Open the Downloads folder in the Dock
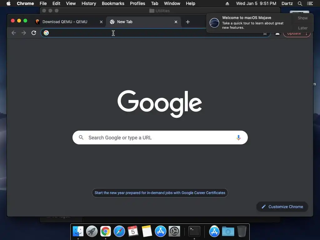The width and height of the screenshot is (320, 240). pos(228,231)
